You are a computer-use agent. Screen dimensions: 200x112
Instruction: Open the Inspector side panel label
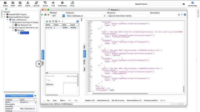[x=198, y=13]
